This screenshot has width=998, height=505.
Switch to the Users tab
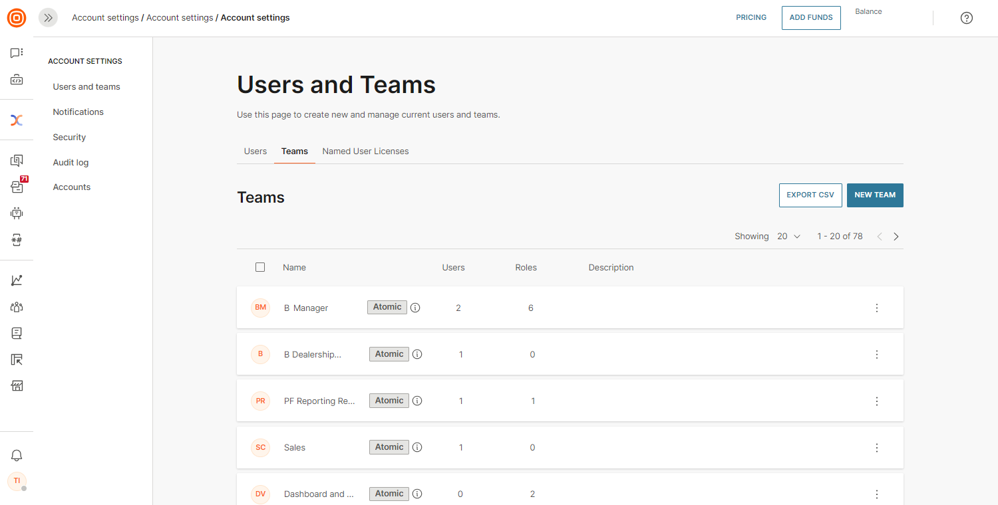pyautogui.click(x=255, y=151)
